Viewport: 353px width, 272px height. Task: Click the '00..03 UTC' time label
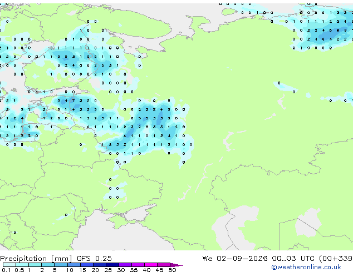(x=293, y=259)
